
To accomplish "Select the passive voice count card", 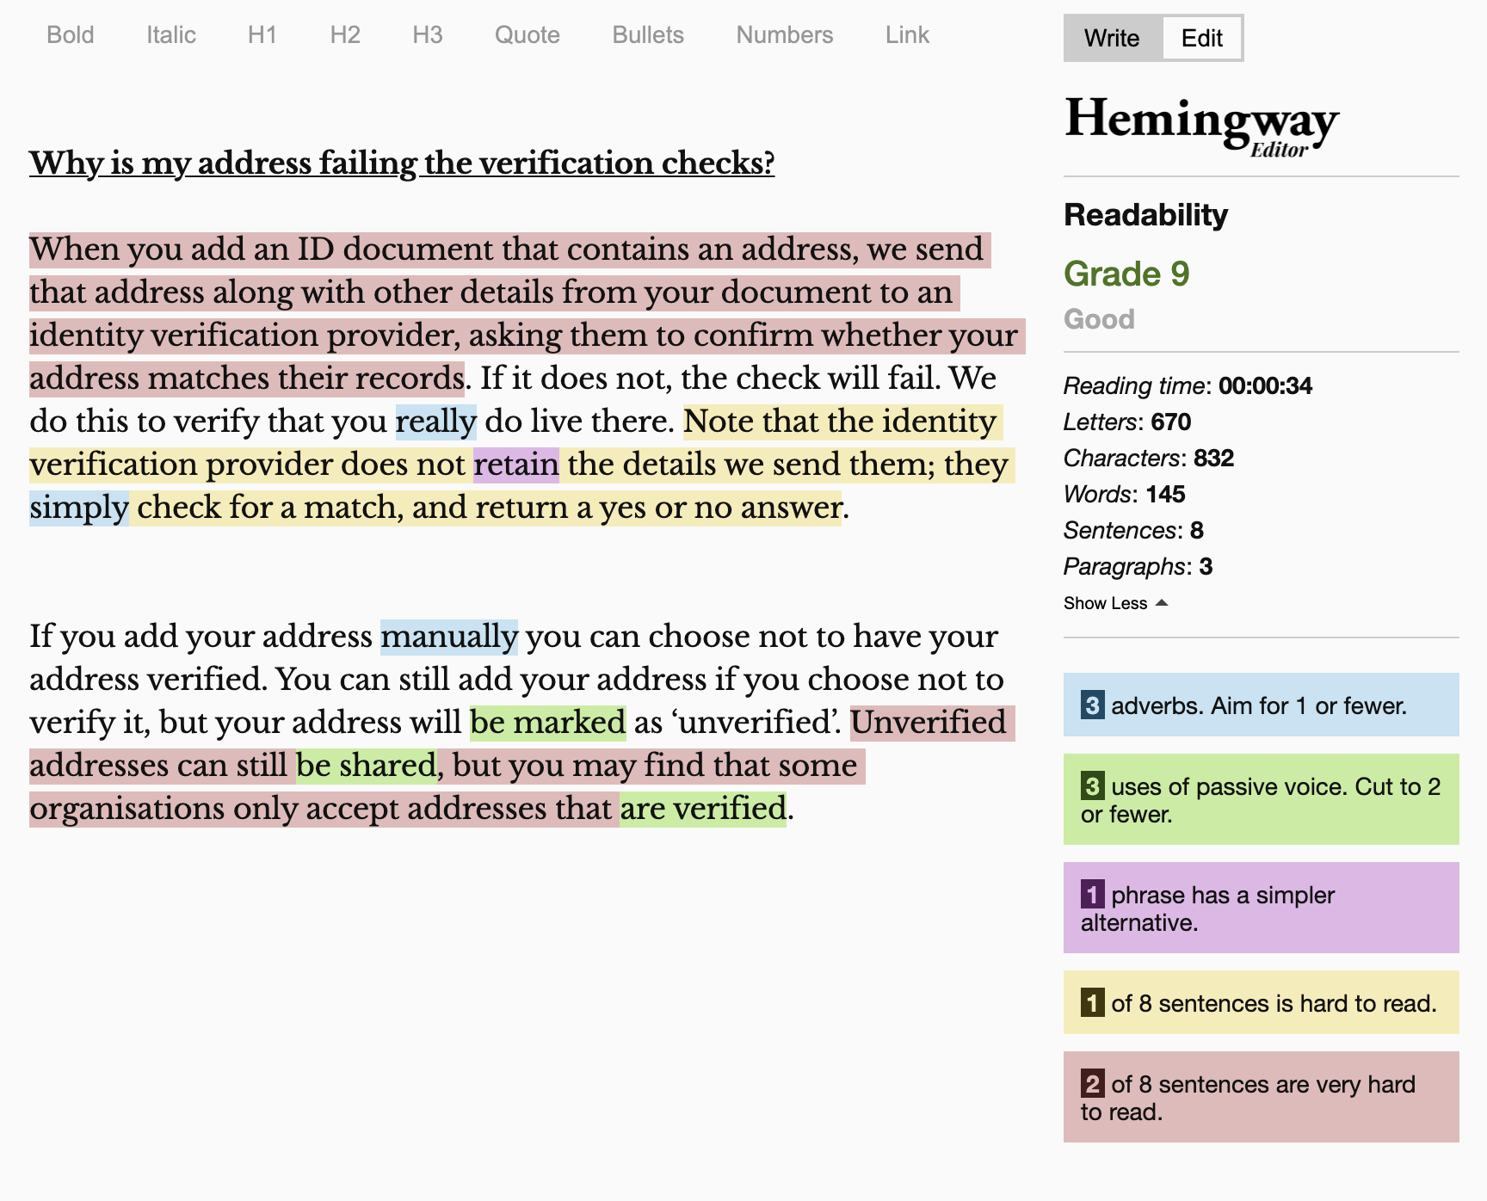I will [1262, 799].
